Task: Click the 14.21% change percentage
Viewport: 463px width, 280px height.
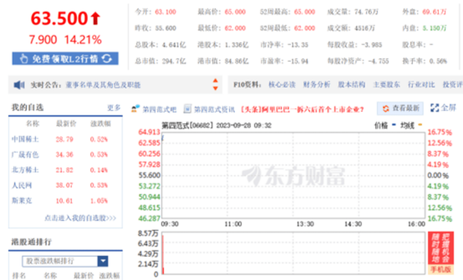Action: point(83,40)
